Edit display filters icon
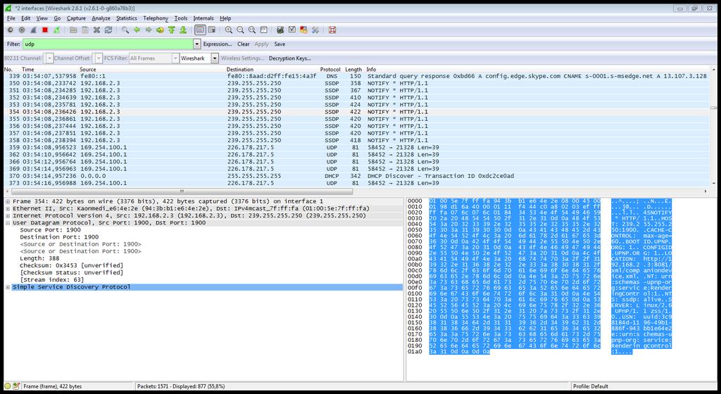Viewport: 721px width, 394px height. point(291,30)
